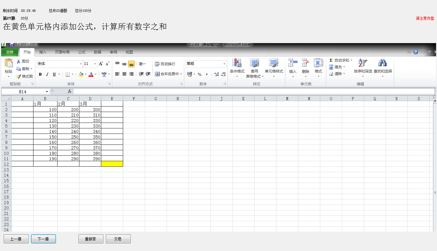Click the Delete cells (删除) icon
This screenshot has height=251, width=437.
point(306,63)
